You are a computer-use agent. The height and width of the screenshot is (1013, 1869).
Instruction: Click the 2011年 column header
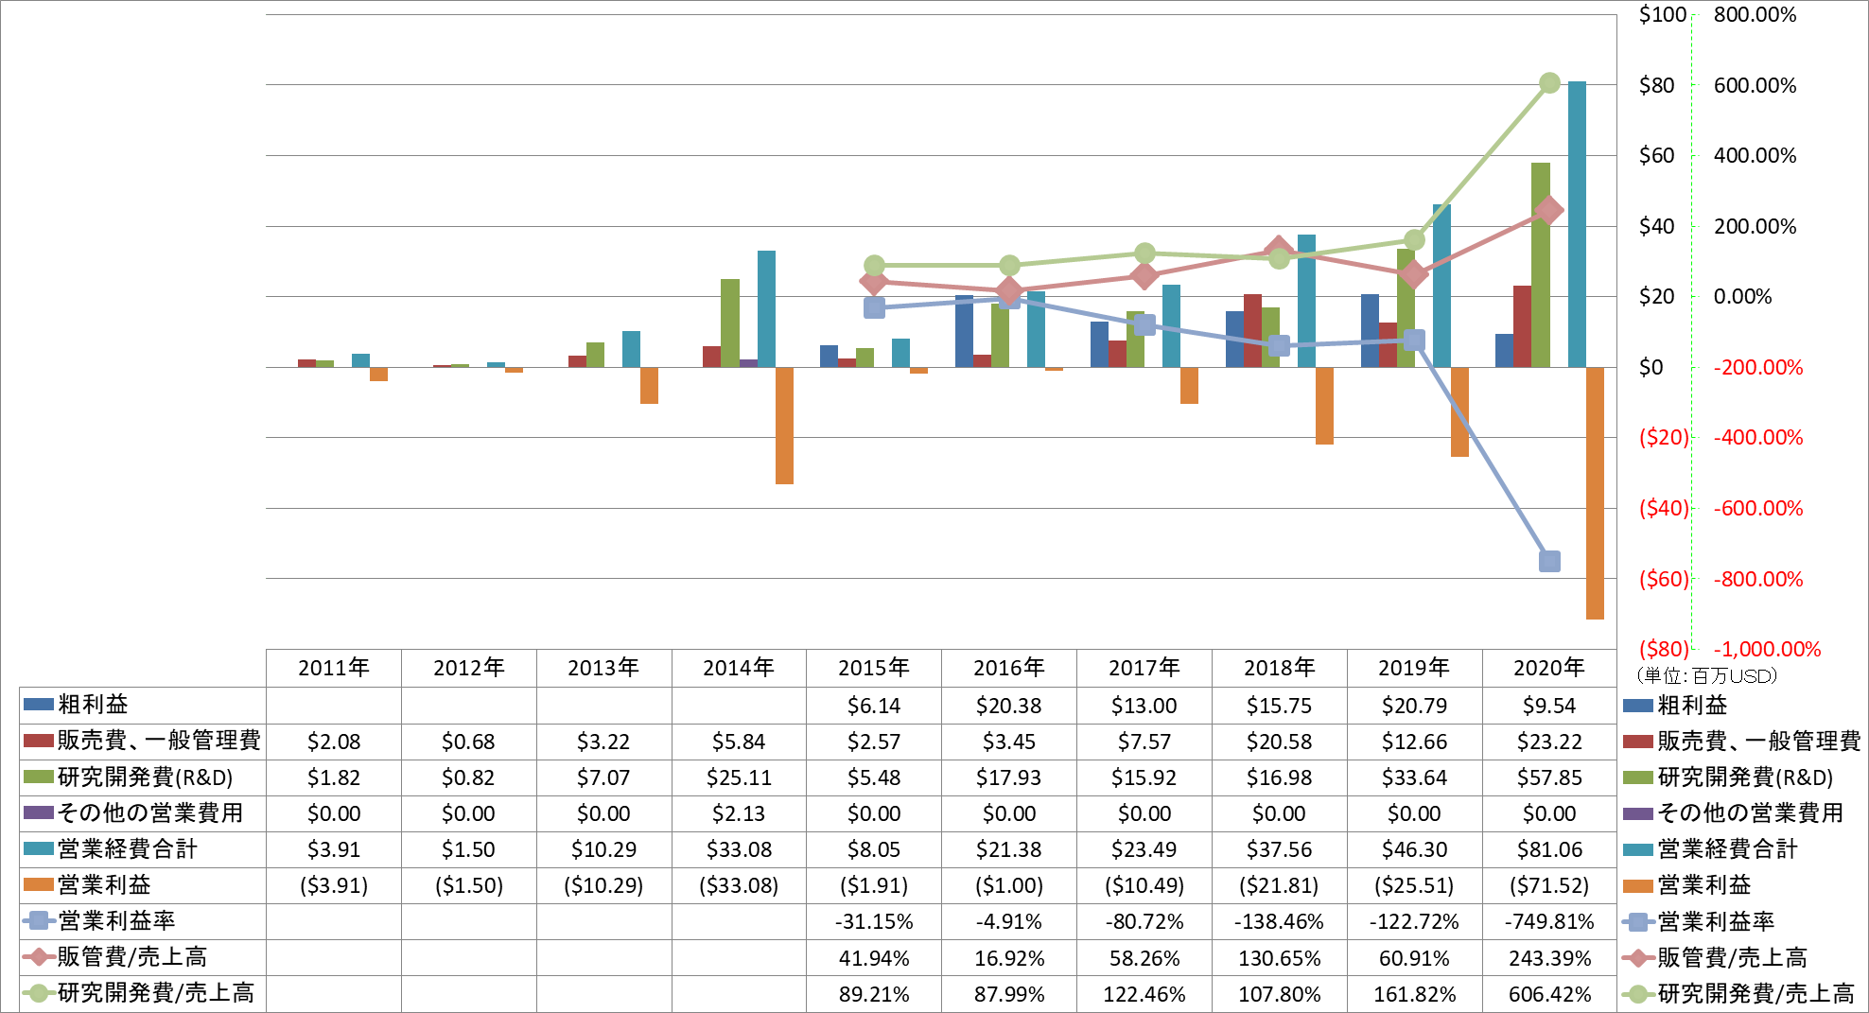point(334,668)
